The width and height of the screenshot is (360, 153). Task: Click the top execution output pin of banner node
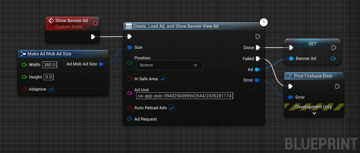pos(258,37)
